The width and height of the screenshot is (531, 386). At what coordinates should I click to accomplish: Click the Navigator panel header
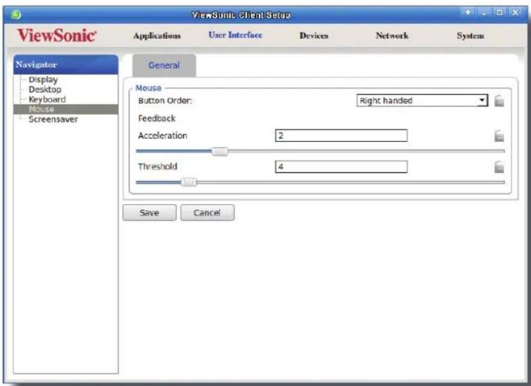point(66,65)
